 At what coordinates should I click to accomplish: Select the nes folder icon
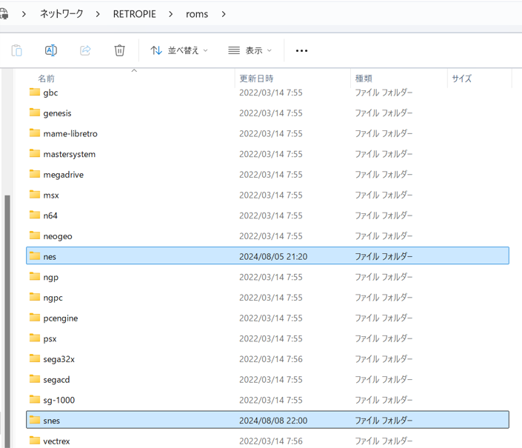point(35,256)
